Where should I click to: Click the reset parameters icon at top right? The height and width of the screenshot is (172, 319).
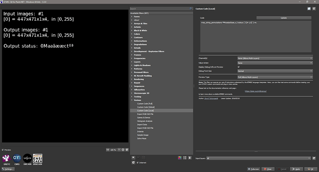[314, 9]
